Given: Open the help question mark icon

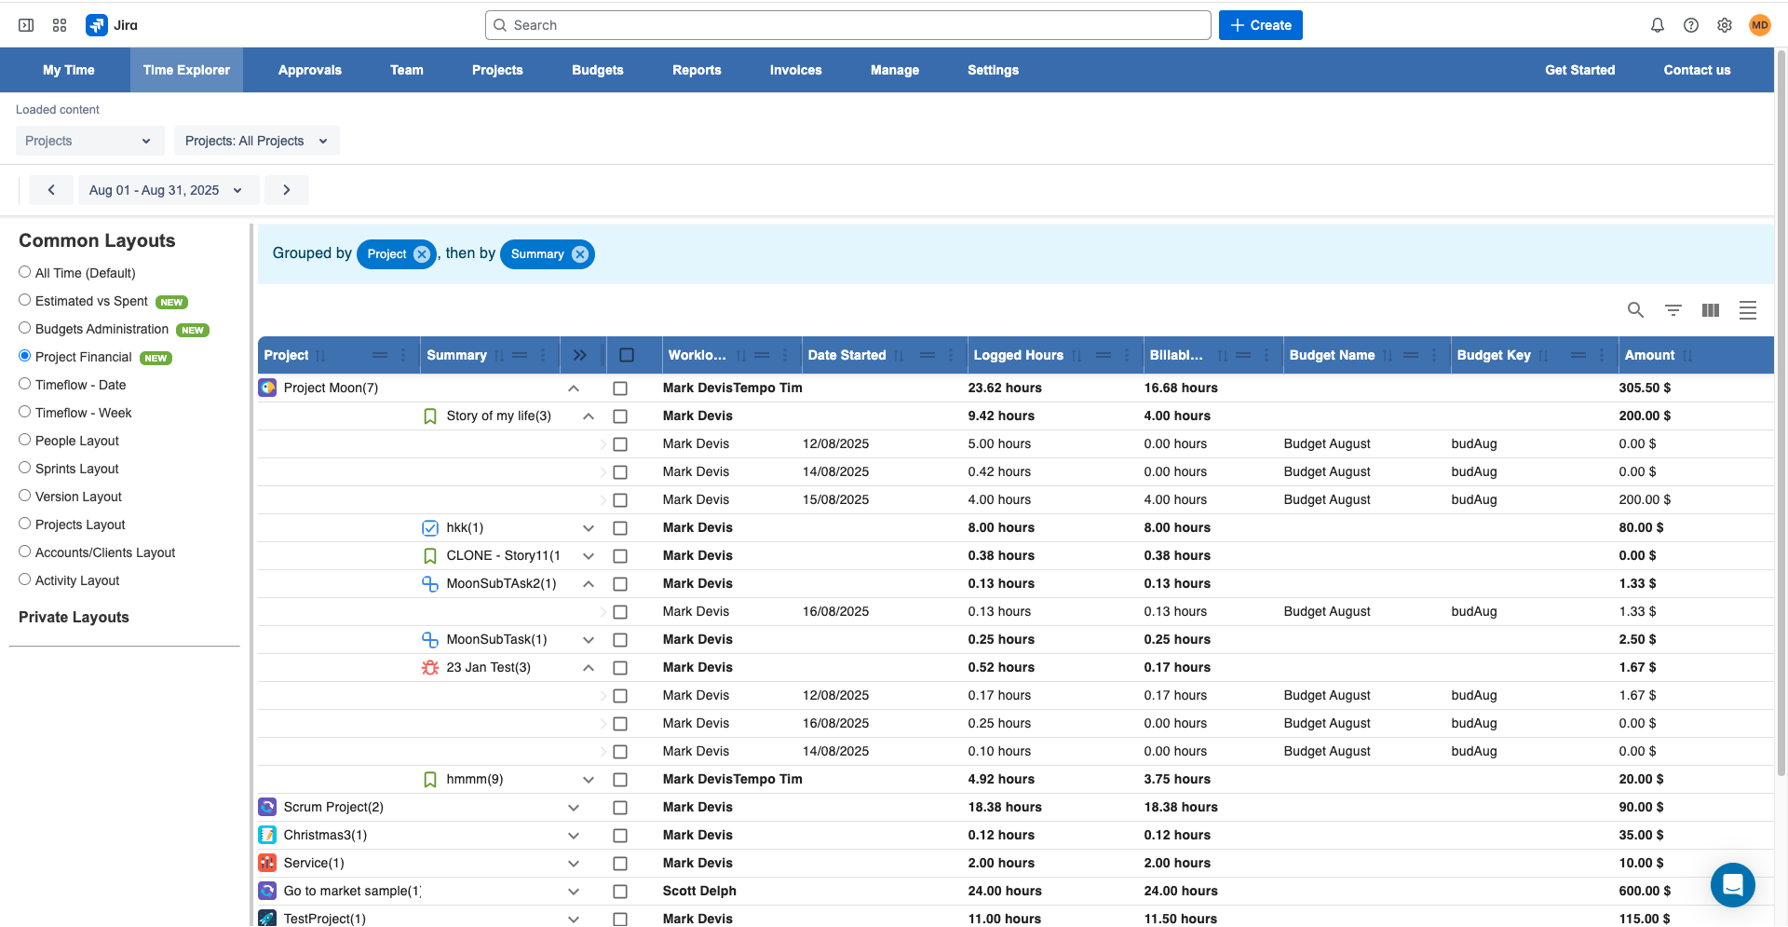Looking at the screenshot, I should [x=1691, y=25].
